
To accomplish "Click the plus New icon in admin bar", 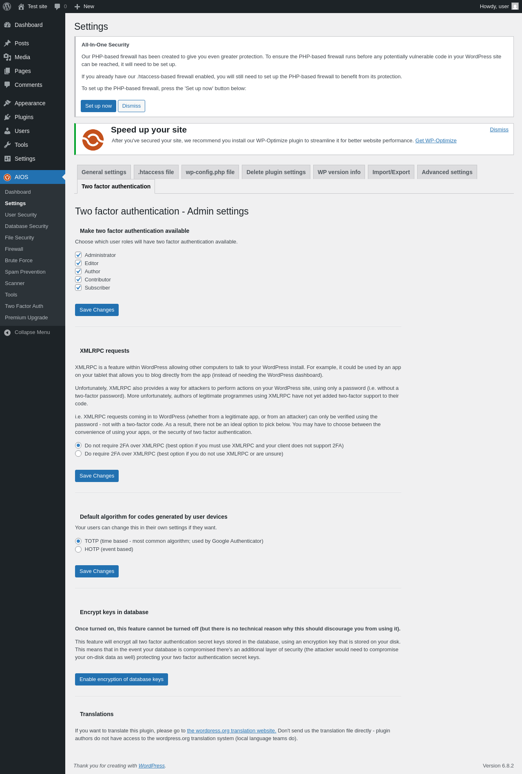I will pyautogui.click(x=77, y=7).
